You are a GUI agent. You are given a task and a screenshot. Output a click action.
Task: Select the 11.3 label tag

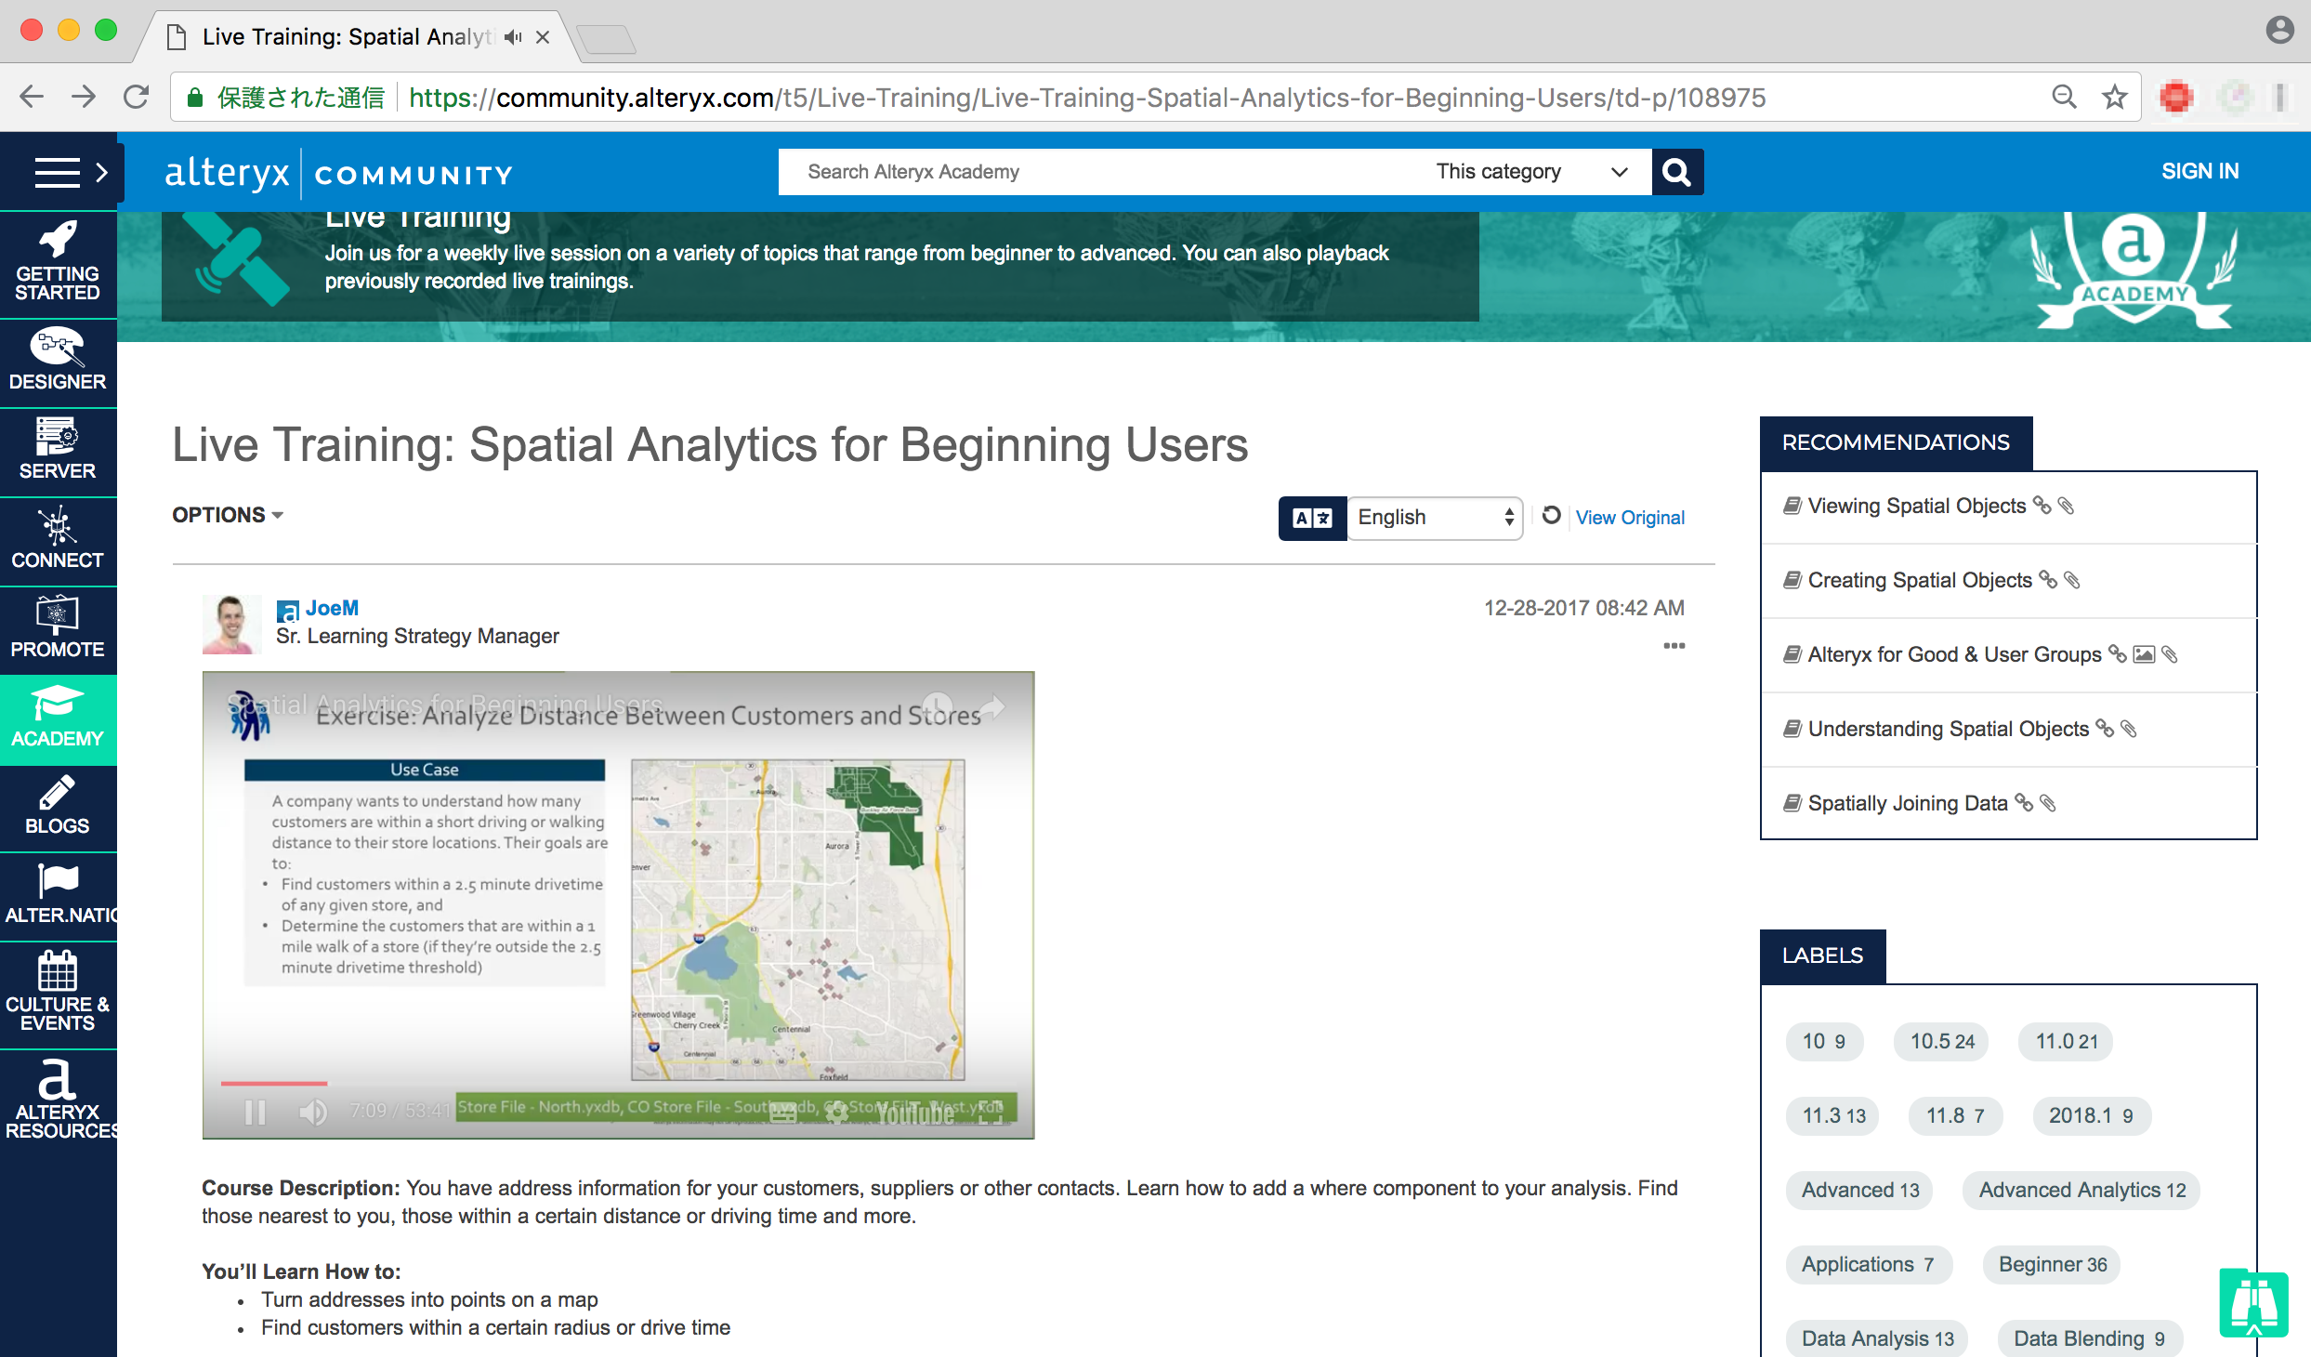(1833, 1116)
